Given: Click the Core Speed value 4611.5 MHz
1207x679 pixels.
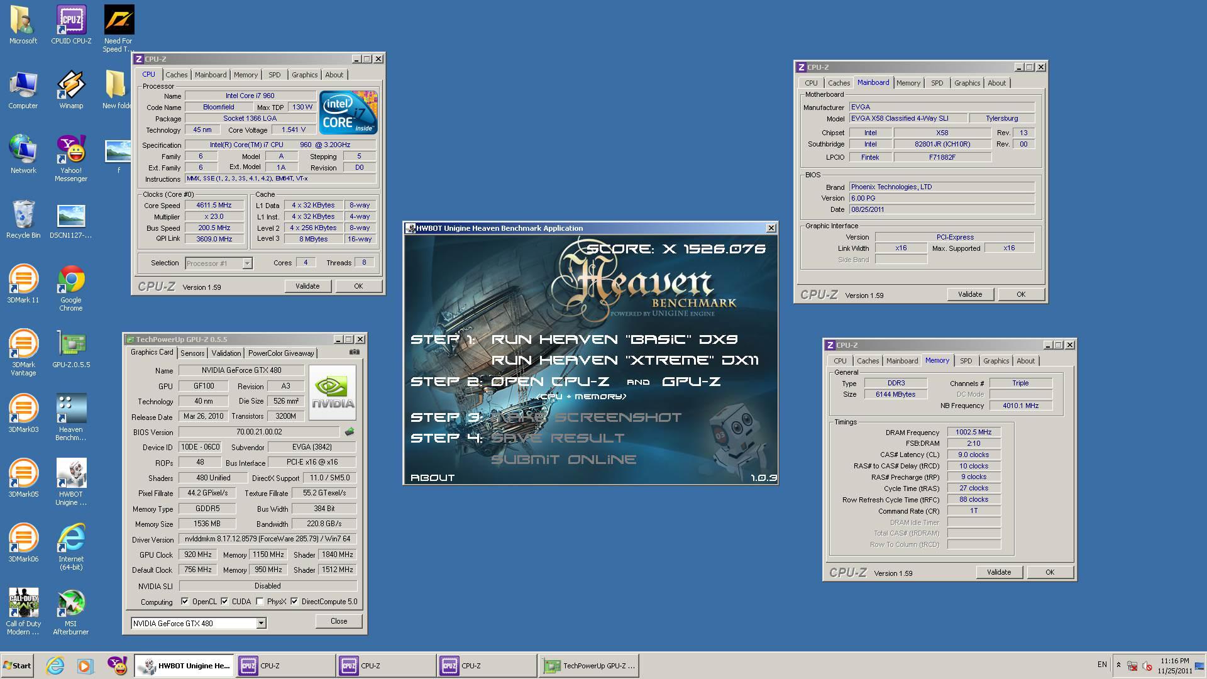Looking at the screenshot, I should 214,205.
